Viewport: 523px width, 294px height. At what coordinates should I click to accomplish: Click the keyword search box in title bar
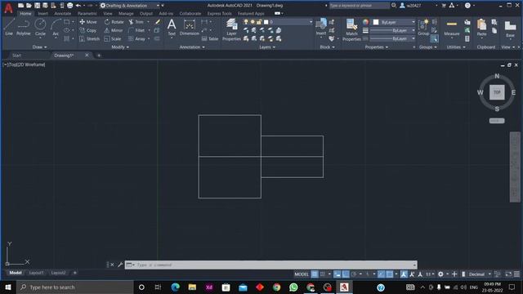tap(360, 6)
